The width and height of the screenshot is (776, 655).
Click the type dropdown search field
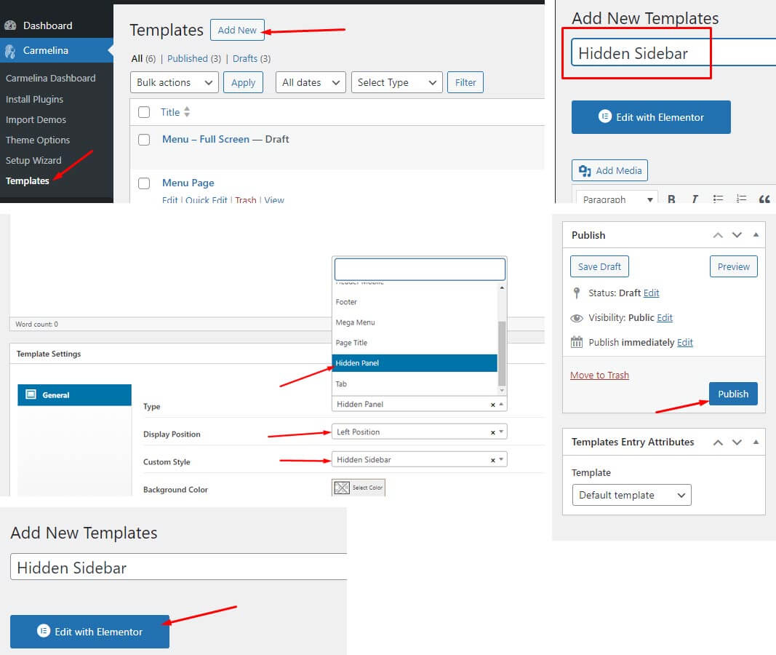(420, 269)
